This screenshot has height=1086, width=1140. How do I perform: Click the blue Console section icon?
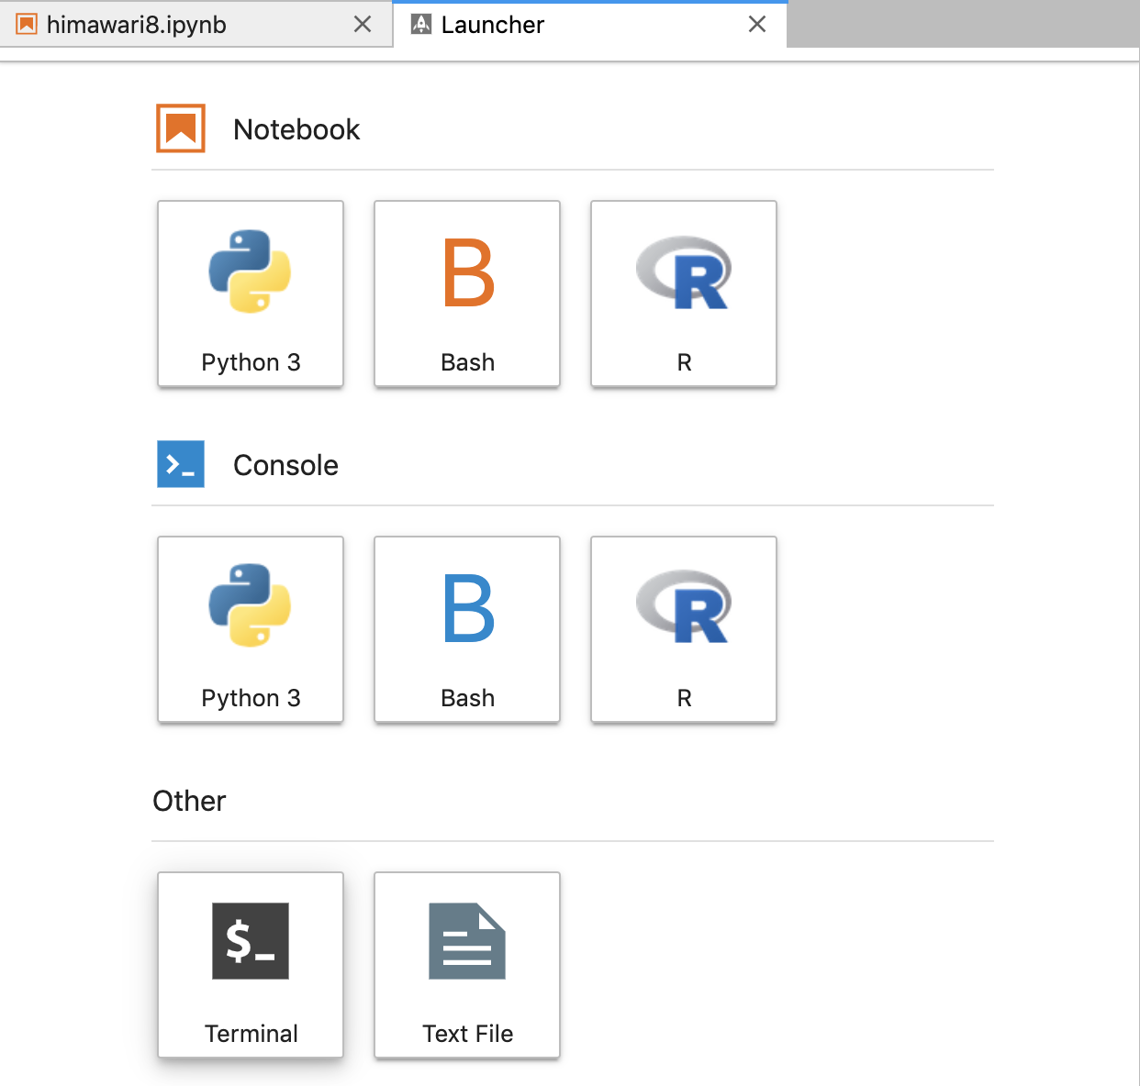point(181,464)
